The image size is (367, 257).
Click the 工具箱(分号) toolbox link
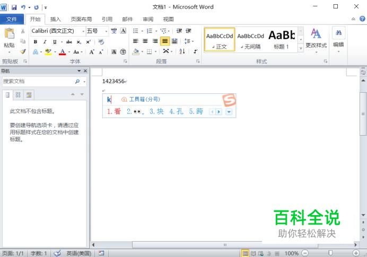144,100
